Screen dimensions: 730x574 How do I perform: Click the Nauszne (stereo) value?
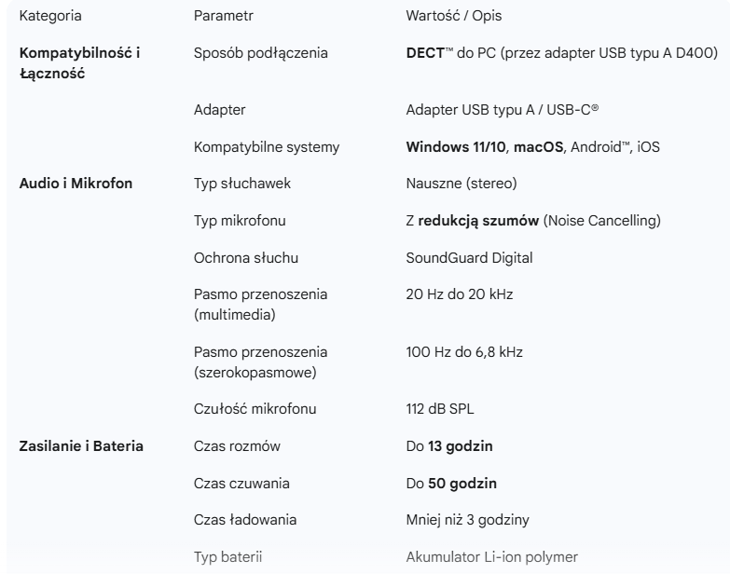click(x=456, y=184)
